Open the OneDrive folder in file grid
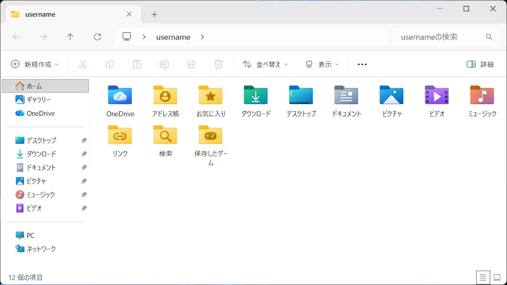This screenshot has height=285, width=507. click(120, 95)
